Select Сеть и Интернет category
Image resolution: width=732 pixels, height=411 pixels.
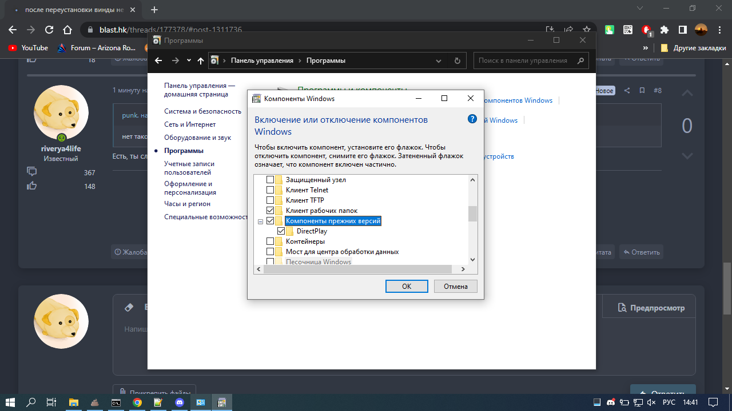(x=190, y=124)
